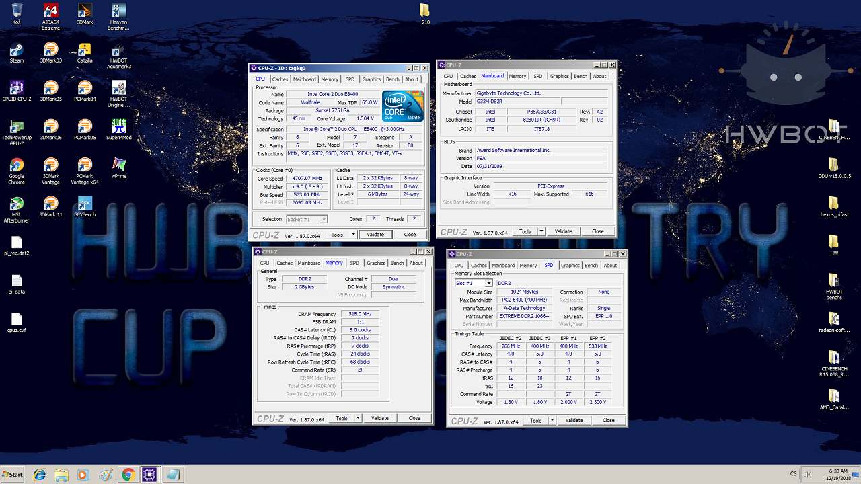Click the Start button
Viewport: 861px width, 484px height.
tap(13, 475)
